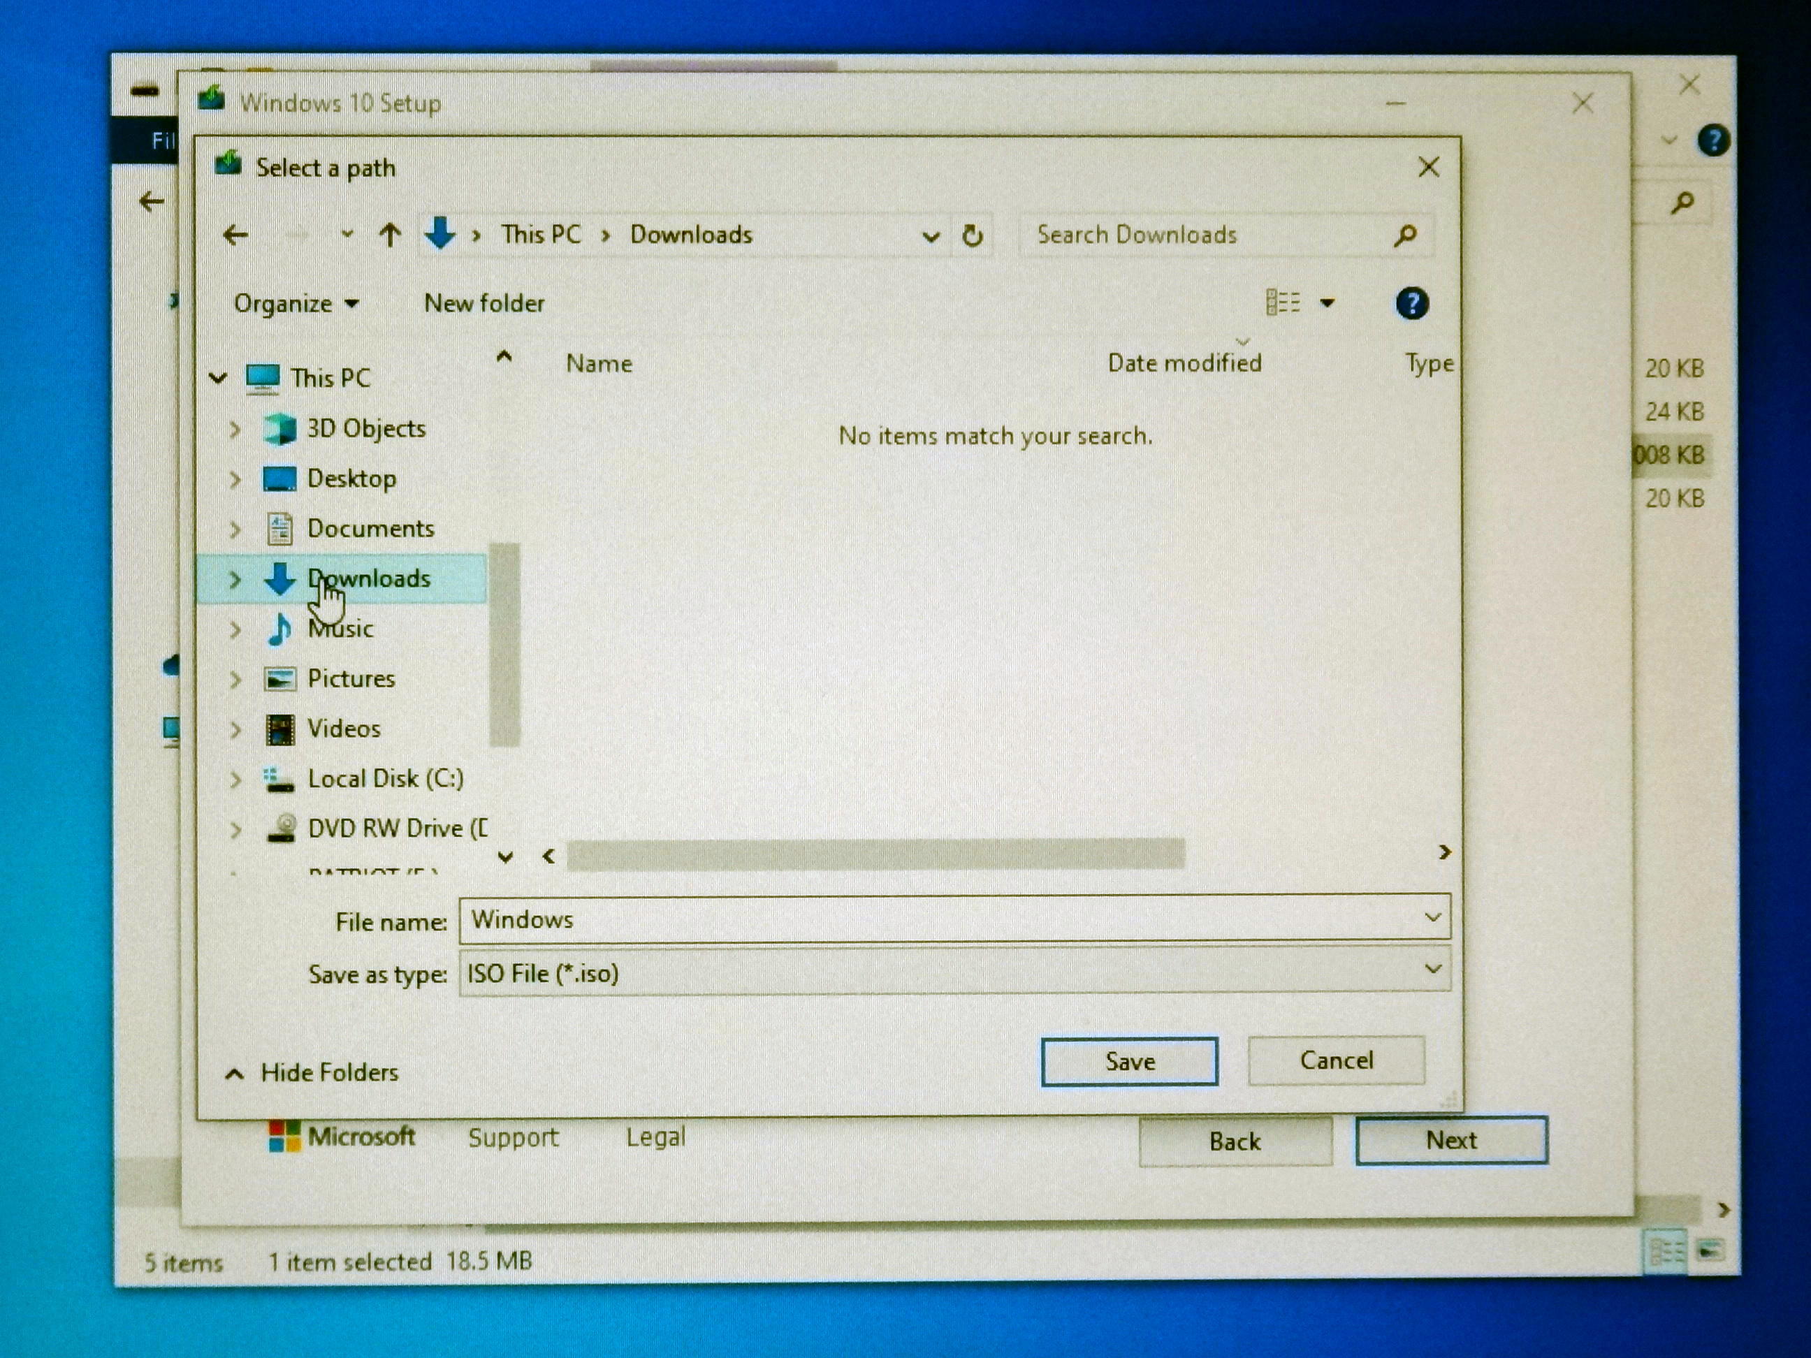Click the help icon in the background Explorer window
Viewport: 1811px width, 1358px height.
[x=1712, y=141]
